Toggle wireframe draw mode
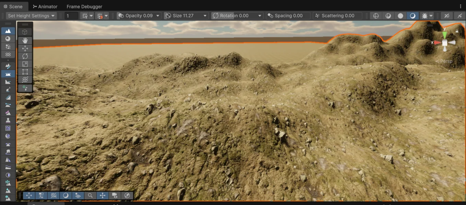 [x=376, y=16]
